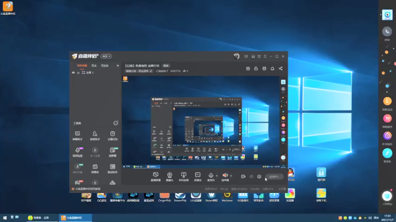Select the 全屏 1 scene source row

95,73
